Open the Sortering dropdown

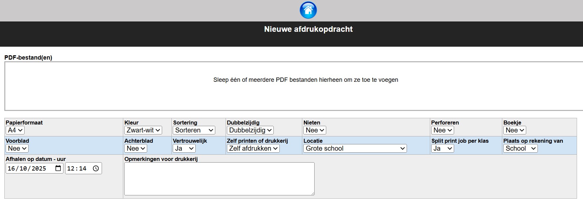pyautogui.click(x=194, y=130)
